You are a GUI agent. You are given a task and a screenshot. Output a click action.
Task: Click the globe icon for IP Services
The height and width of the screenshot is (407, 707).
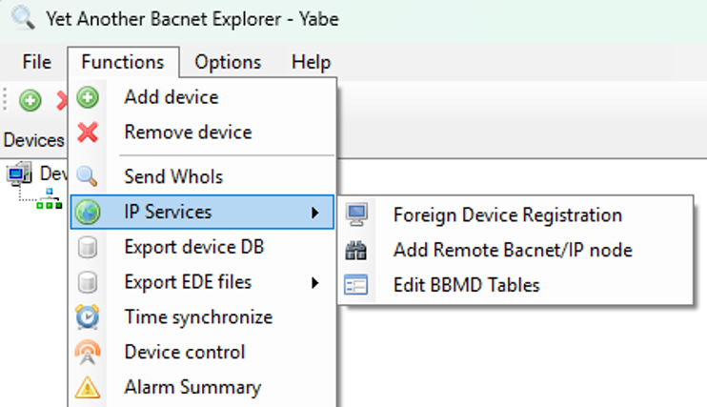(x=88, y=212)
